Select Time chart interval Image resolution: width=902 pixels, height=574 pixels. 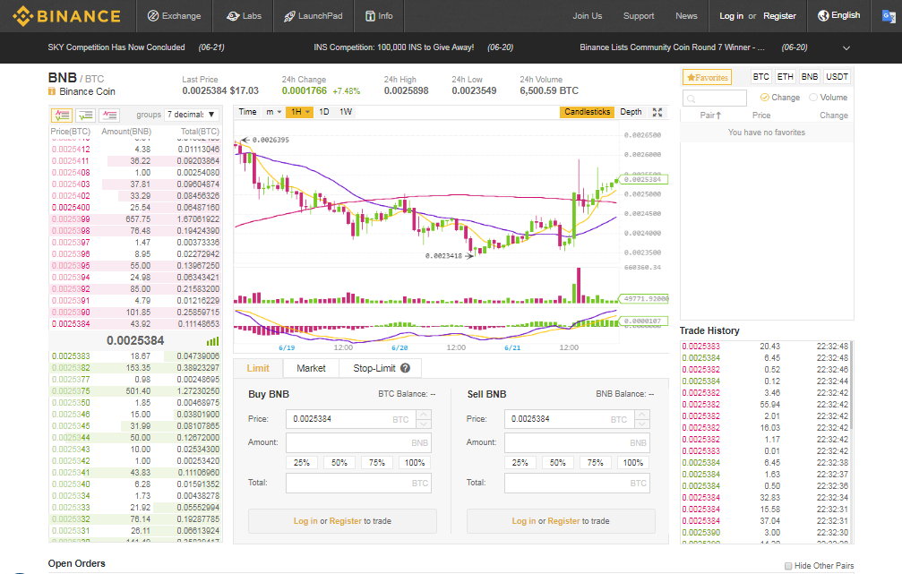[247, 112]
